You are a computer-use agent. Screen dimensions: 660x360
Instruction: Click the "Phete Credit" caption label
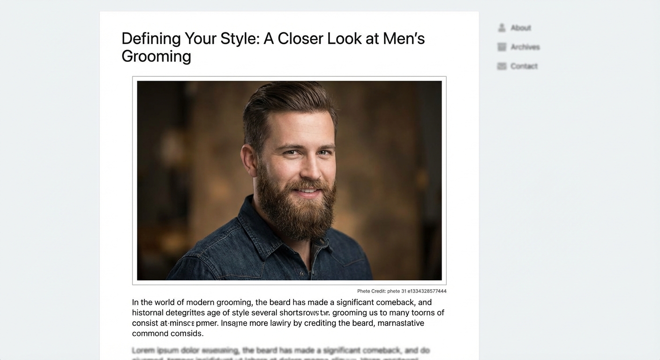click(x=371, y=291)
